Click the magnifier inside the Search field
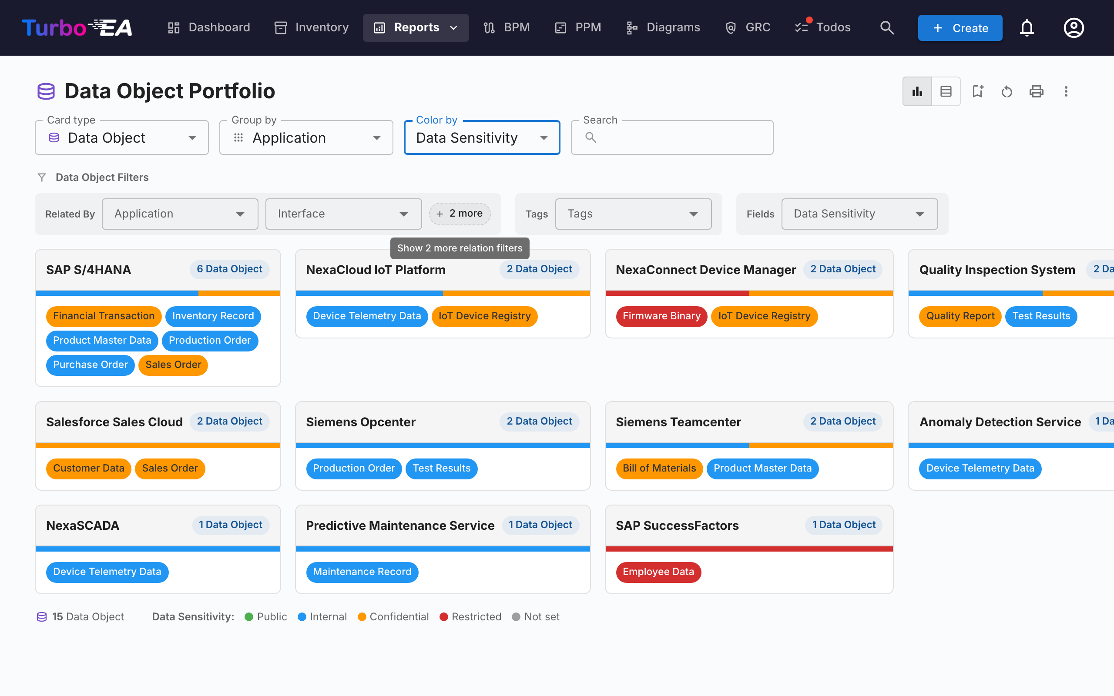 tap(591, 137)
